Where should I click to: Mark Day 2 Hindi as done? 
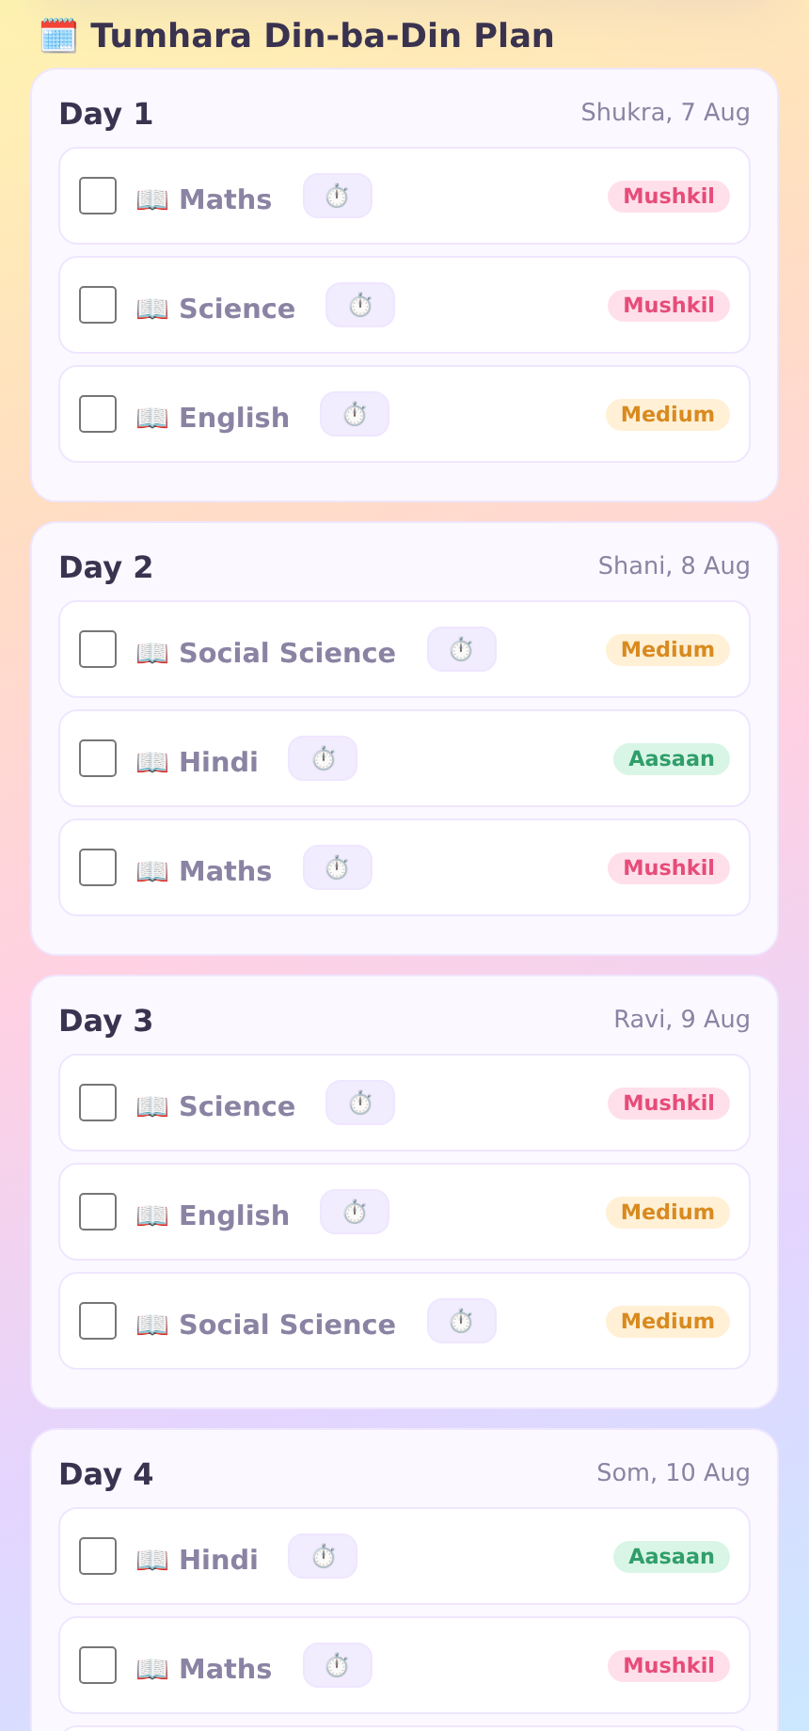click(x=98, y=758)
